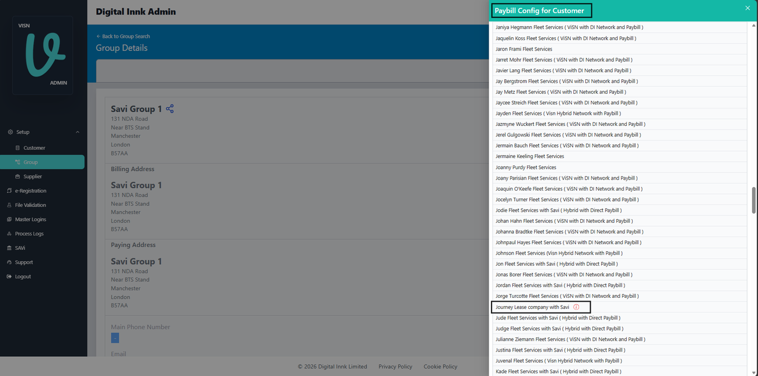758x376 pixels.
Task: Click the Logout sidebar icon
Action: pos(9,276)
